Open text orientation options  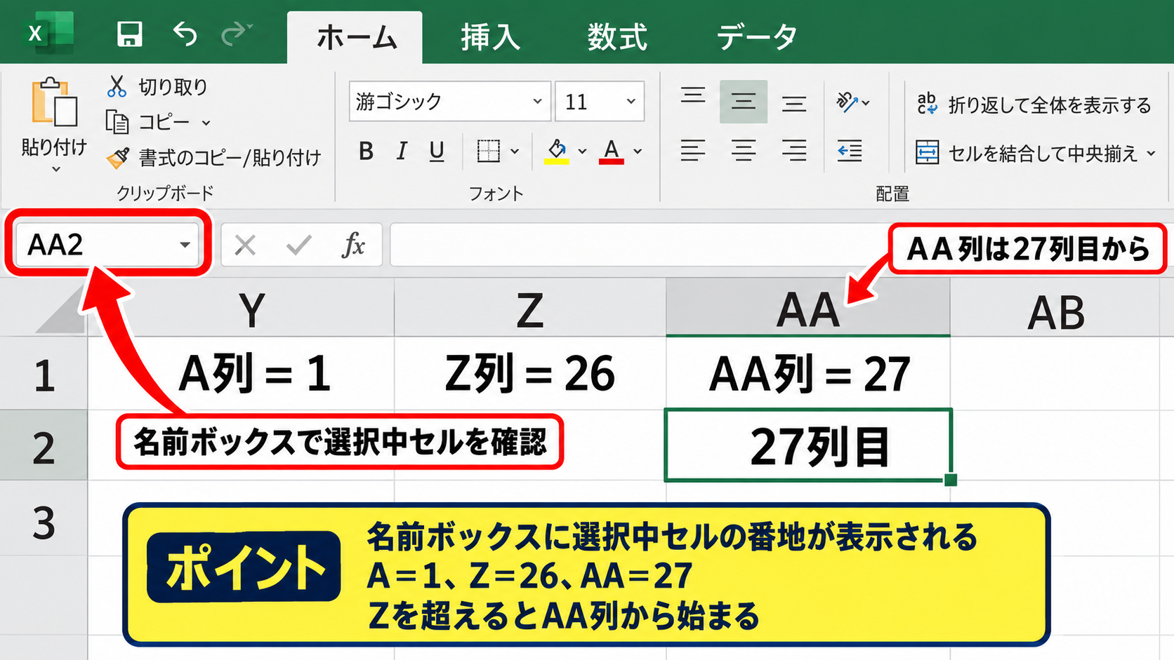[x=852, y=102]
